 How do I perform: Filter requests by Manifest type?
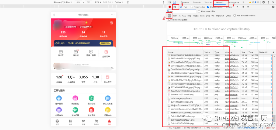pos(220,16)
